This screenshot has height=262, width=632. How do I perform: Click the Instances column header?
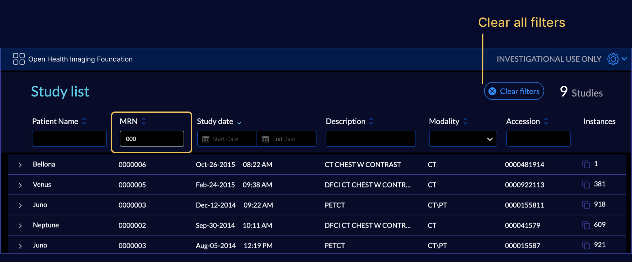point(599,121)
